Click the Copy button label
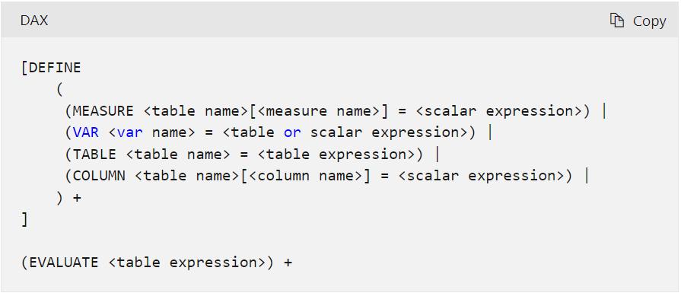Image resolution: width=681 pixels, height=293 pixels. tap(649, 21)
